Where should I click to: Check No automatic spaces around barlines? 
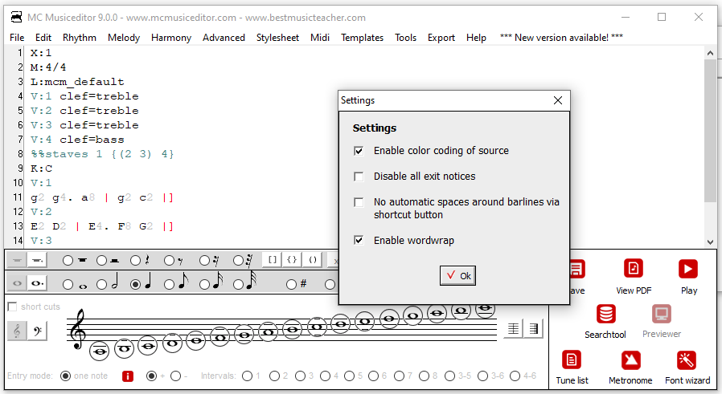359,202
